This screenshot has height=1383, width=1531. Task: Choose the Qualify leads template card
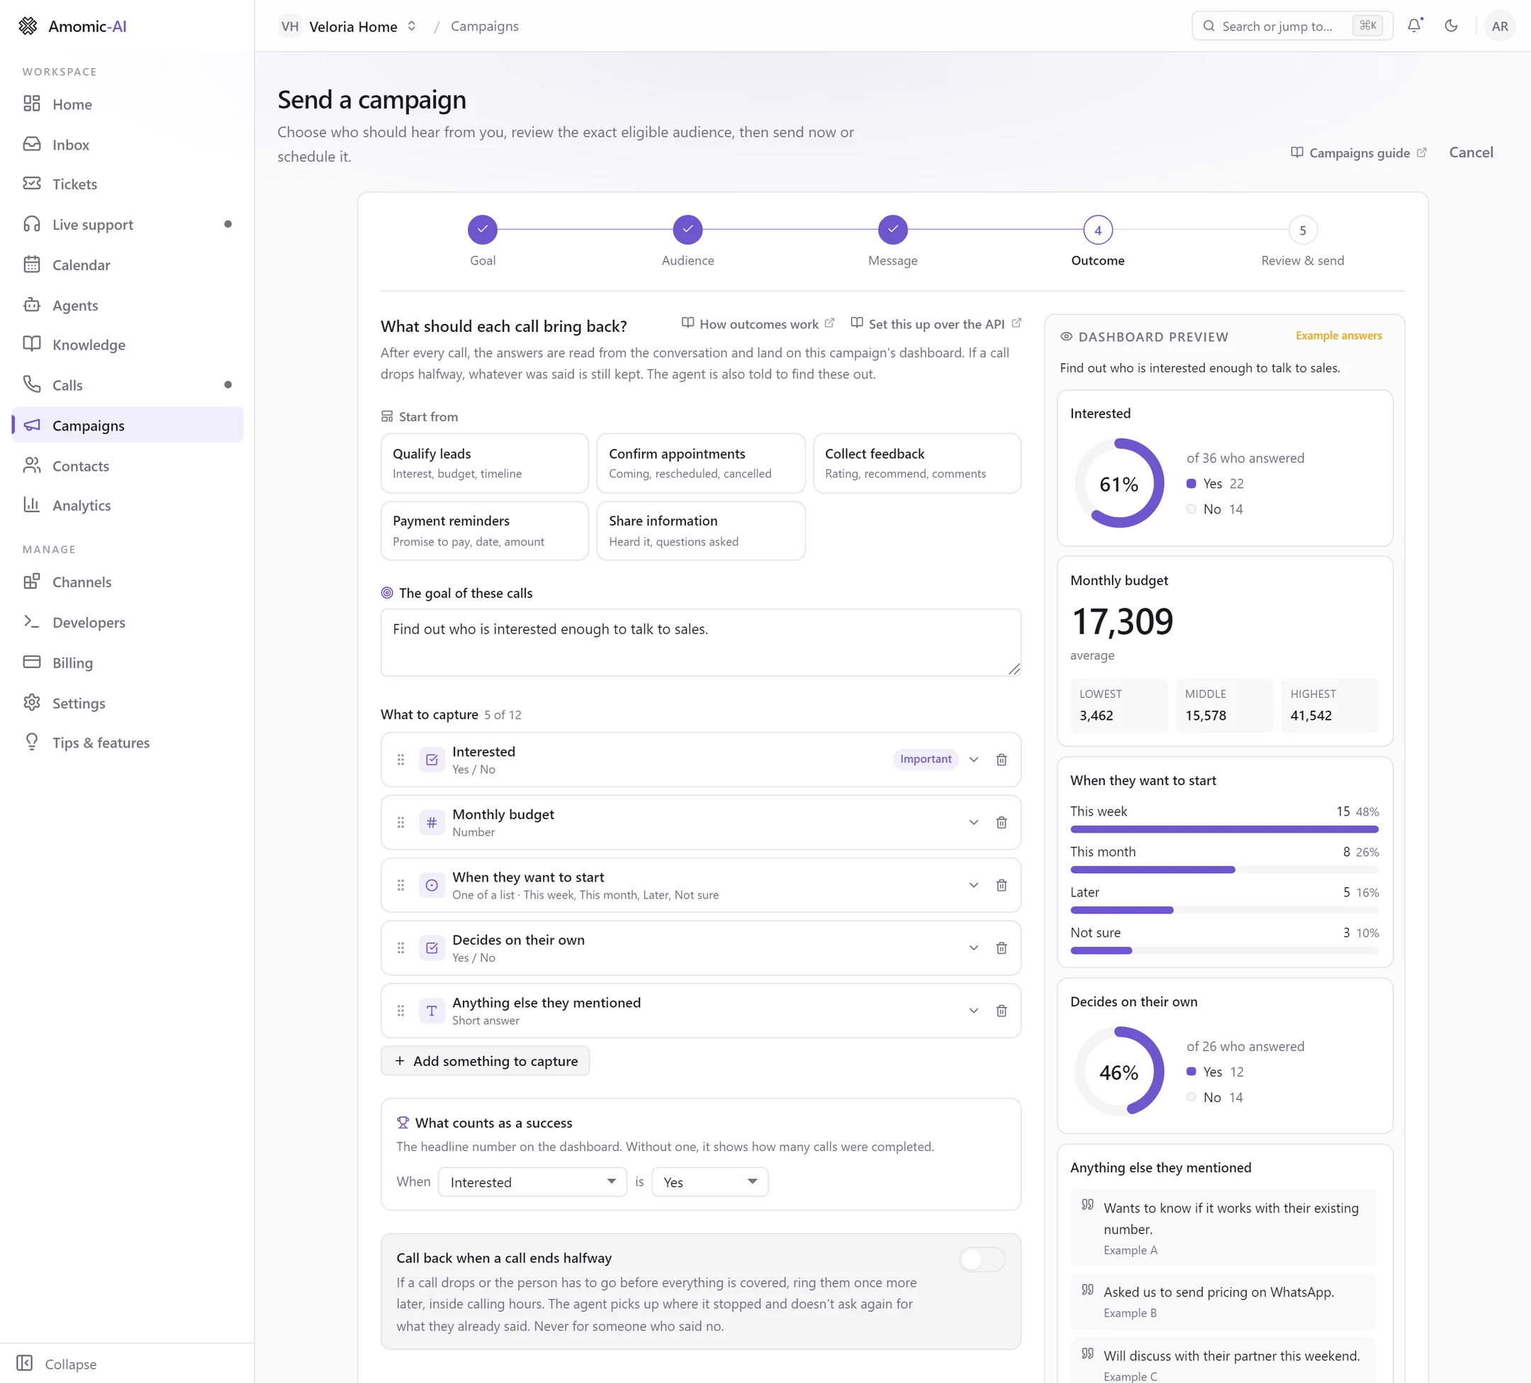[x=485, y=462]
